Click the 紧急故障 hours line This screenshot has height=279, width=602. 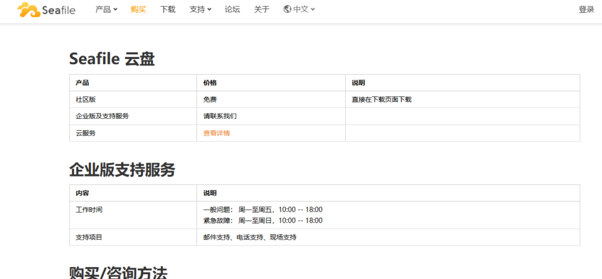(263, 221)
